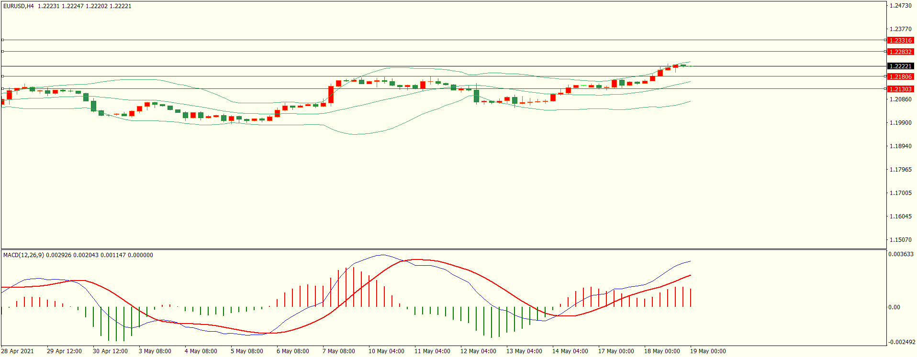Click the 1.23770 price axis value
917x357 pixels.
pos(900,29)
